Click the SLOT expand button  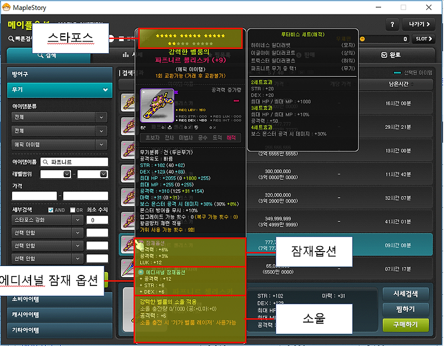(423, 39)
